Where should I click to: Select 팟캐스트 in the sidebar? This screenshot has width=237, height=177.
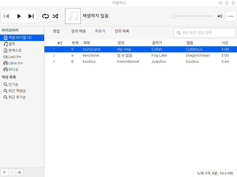(x=15, y=50)
